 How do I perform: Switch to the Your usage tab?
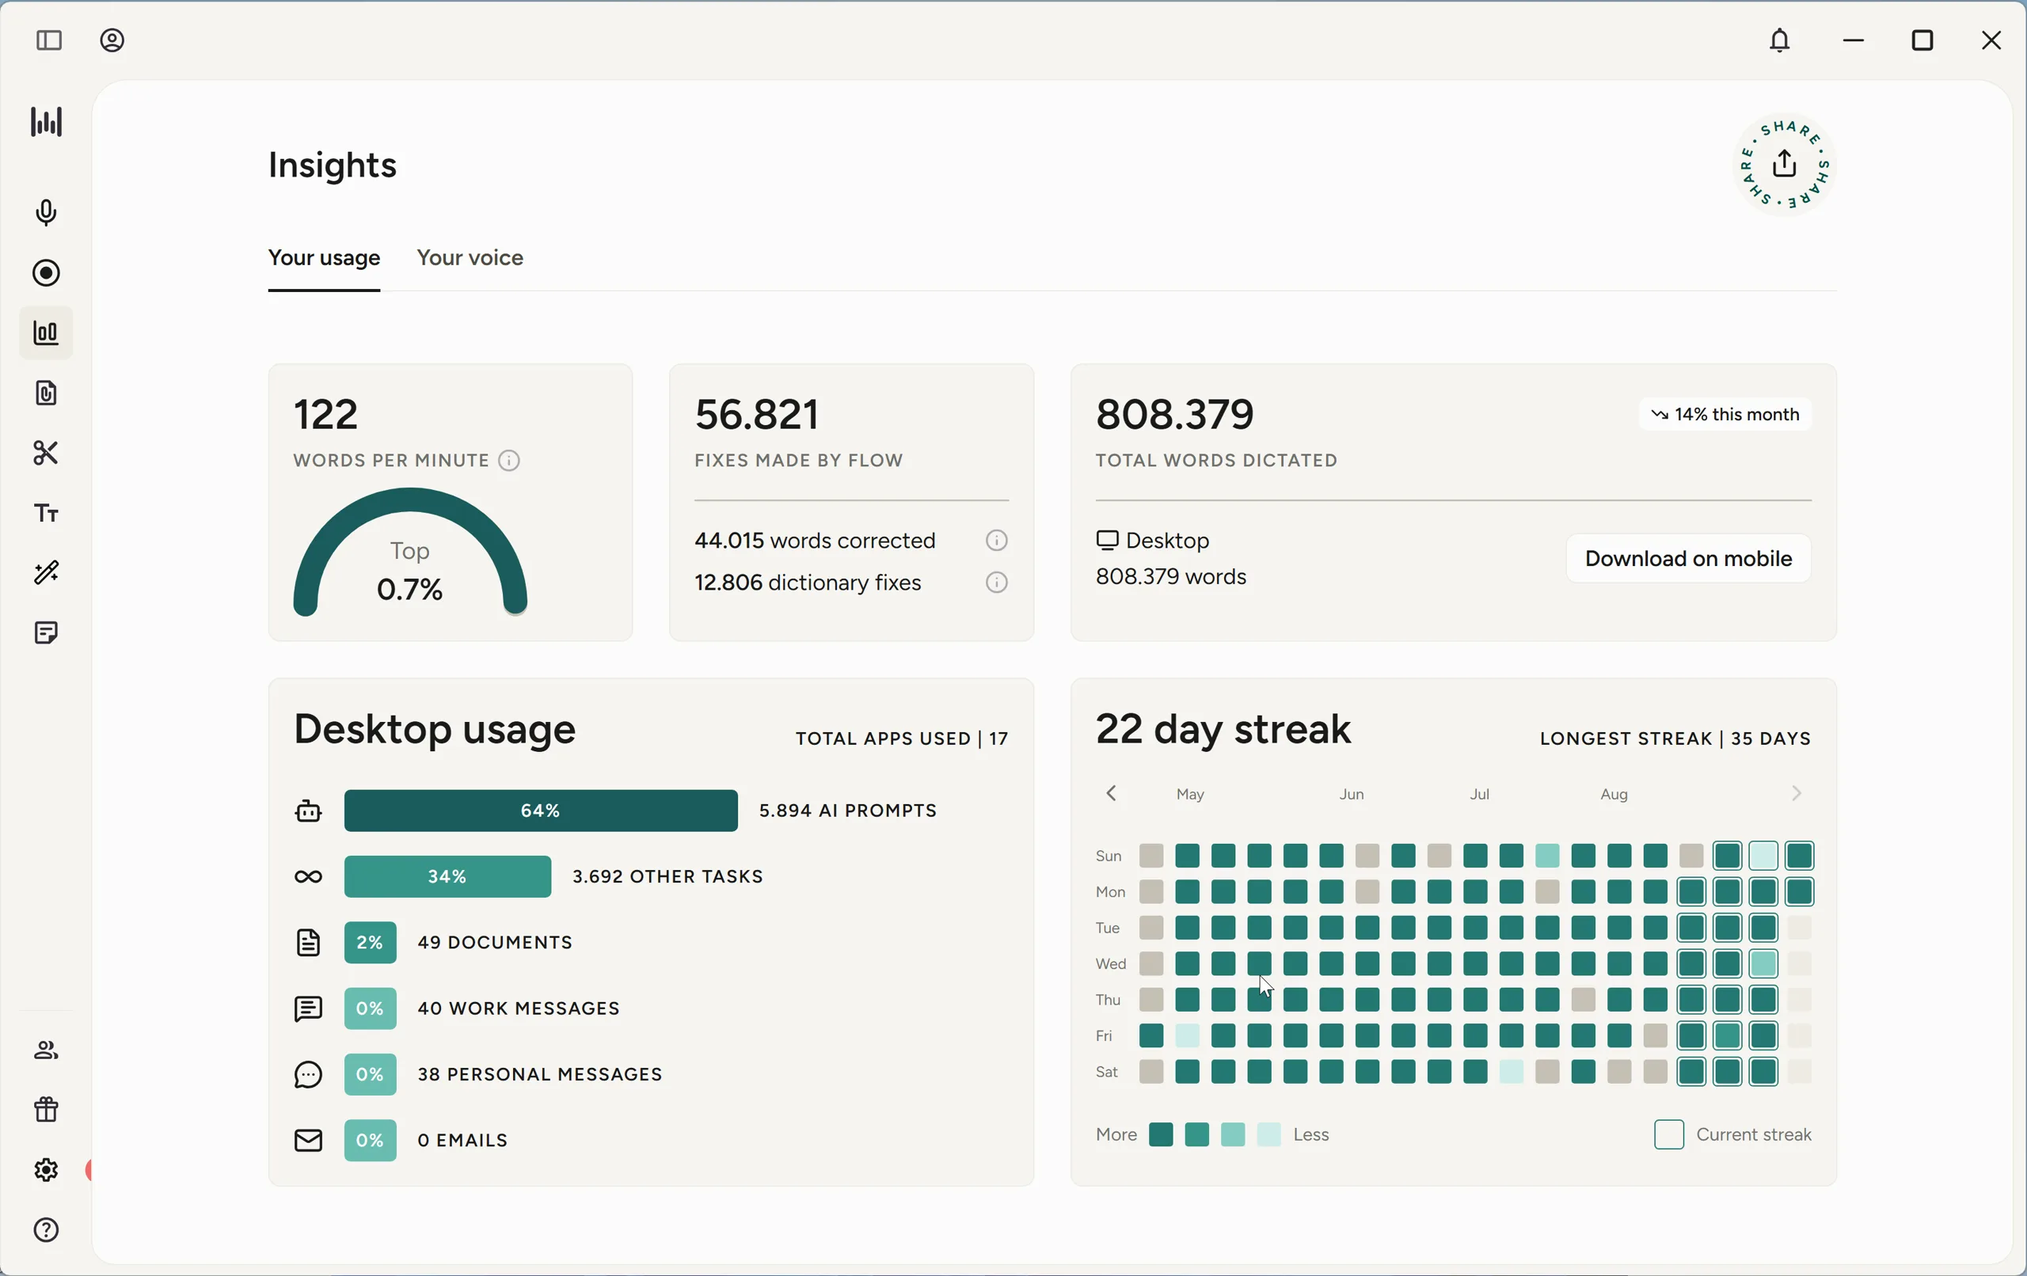(324, 258)
